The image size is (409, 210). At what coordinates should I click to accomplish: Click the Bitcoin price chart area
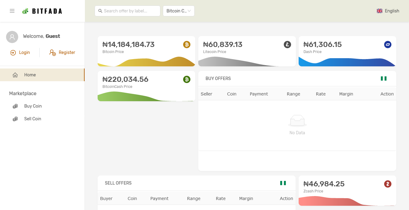pyautogui.click(x=146, y=62)
